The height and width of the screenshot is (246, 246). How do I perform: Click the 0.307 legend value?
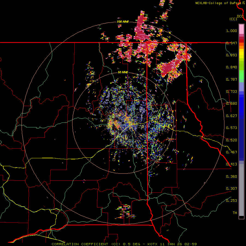coord(232,189)
